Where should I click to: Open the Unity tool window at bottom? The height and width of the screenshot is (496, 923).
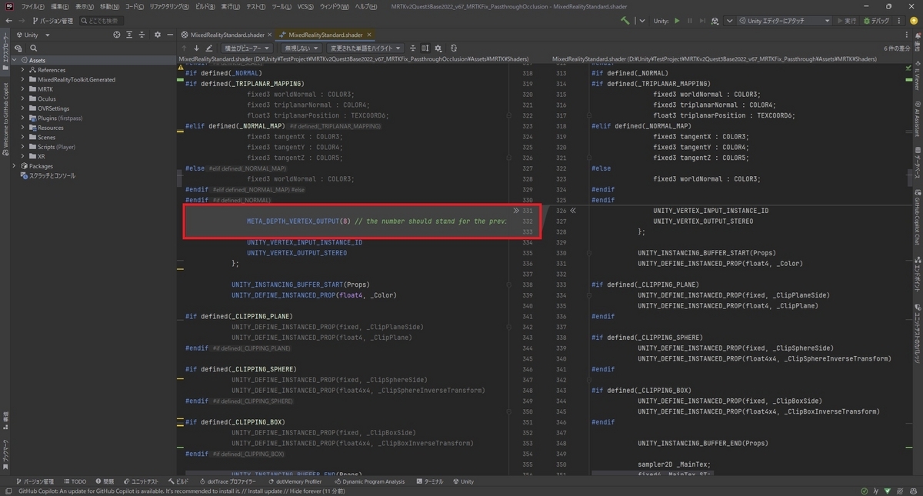point(462,481)
